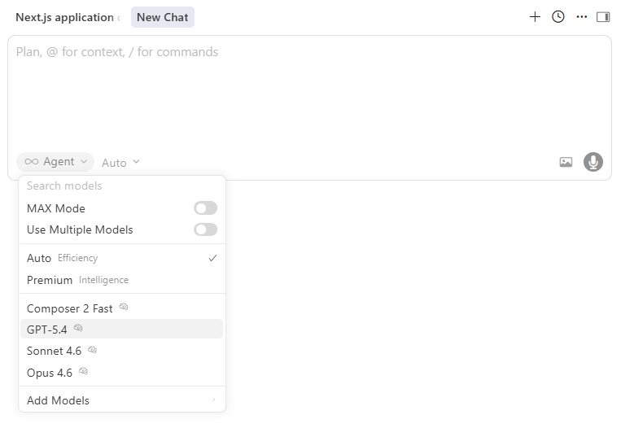
Task: Click the attach image icon
Action: click(x=566, y=162)
